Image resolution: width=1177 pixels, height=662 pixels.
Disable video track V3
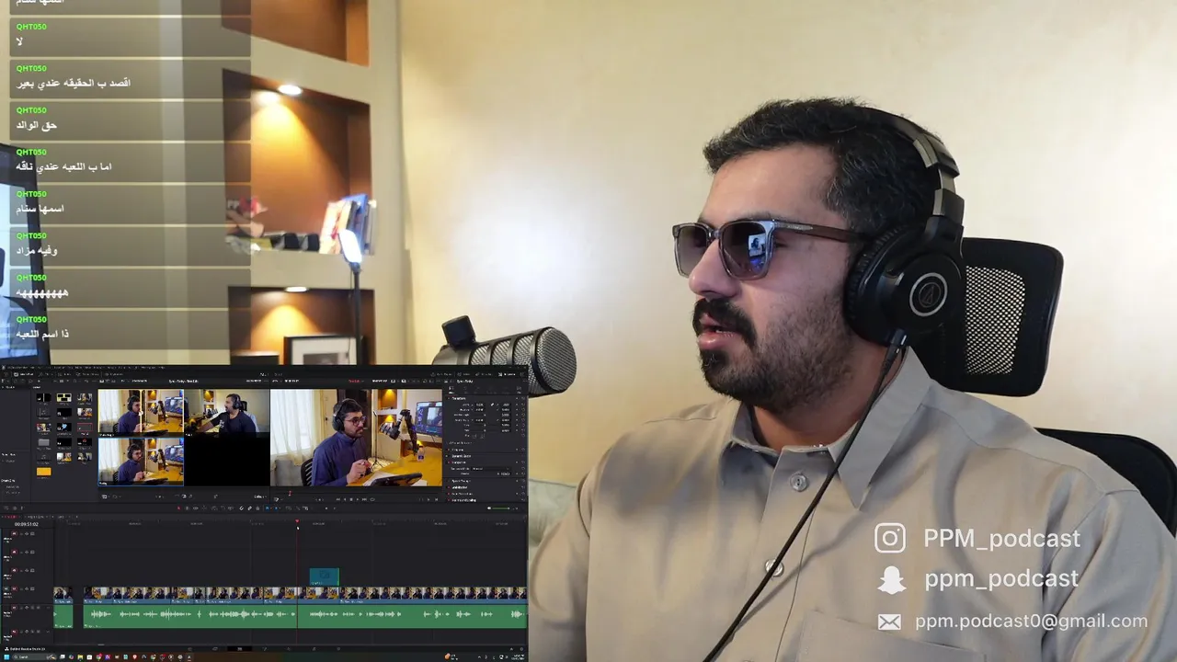[33, 553]
